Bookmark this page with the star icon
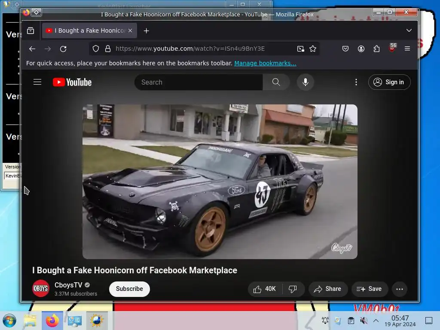This screenshot has width=440, height=330. [x=313, y=49]
